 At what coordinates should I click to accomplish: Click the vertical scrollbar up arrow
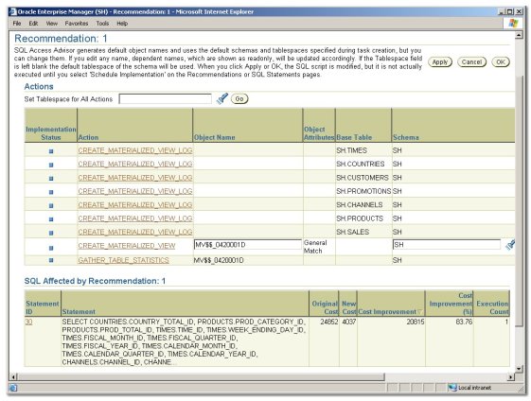519,35
